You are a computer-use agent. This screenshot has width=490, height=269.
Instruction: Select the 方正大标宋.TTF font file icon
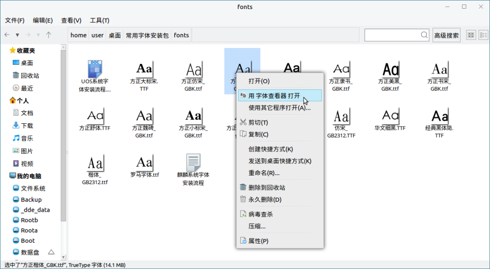pyautogui.click(x=144, y=69)
